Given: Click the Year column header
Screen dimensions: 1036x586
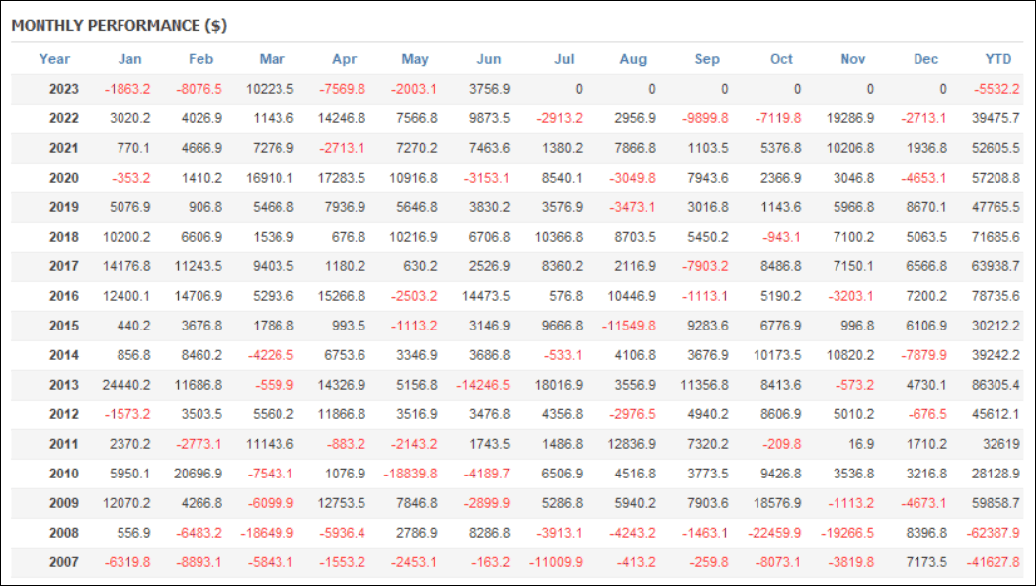Looking at the screenshot, I should click(x=54, y=59).
